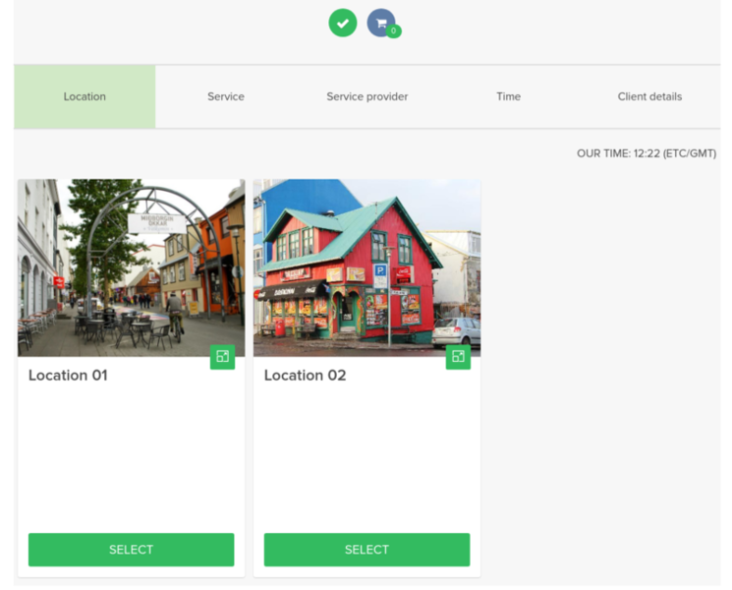Click the green checkmark icon at top
The width and height of the screenshot is (732, 590).
pos(342,23)
